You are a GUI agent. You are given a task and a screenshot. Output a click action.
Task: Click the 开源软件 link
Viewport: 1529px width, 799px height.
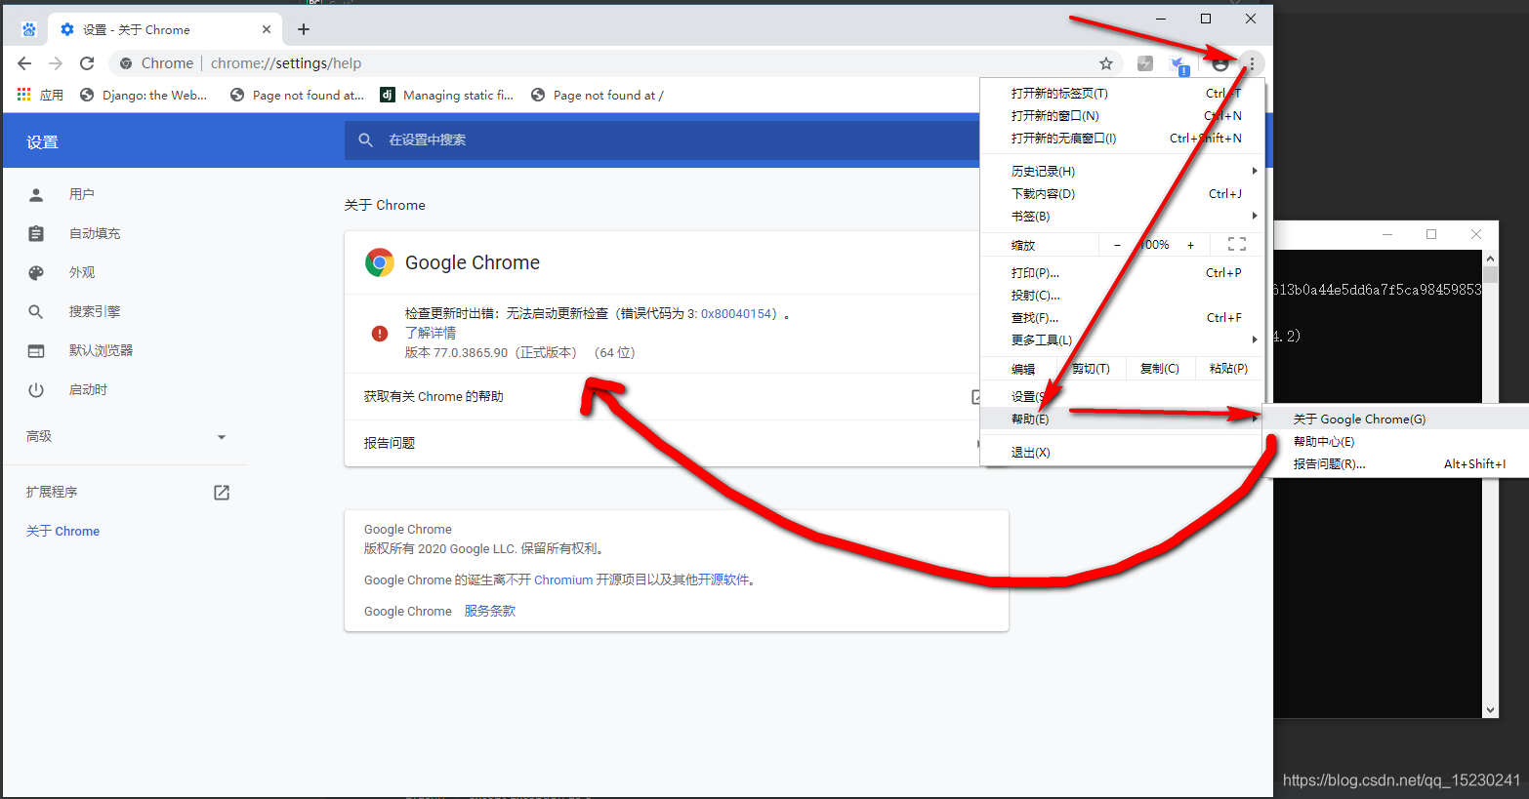click(723, 579)
